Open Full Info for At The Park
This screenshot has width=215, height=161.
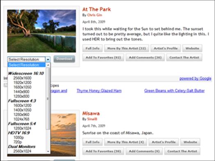point(92,48)
